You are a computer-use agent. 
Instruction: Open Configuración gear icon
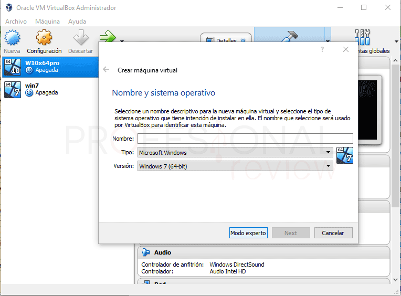pyautogui.click(x=44, y=37)
